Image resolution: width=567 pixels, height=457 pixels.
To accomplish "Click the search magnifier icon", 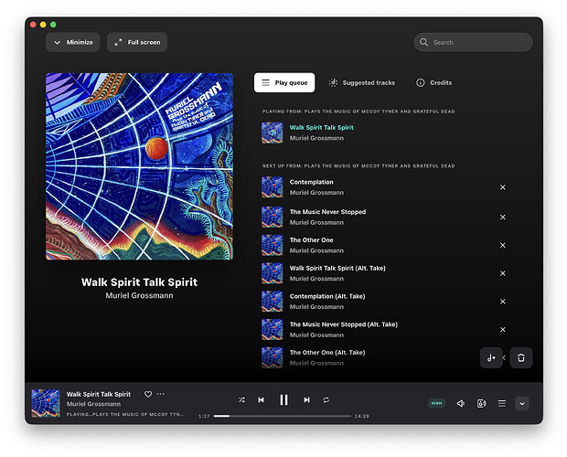I will [423, 42].
